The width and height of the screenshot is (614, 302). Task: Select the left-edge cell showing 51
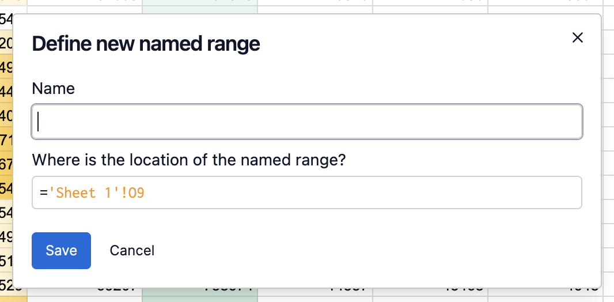[6, 261]
